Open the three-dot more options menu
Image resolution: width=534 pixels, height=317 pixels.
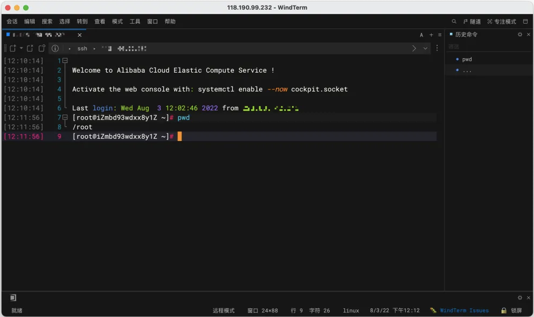[437, 48]
